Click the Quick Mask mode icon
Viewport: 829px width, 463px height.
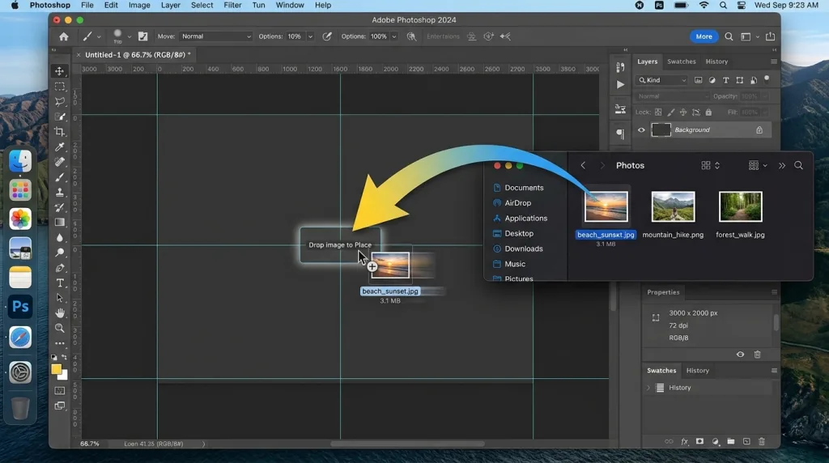(60, 391)
